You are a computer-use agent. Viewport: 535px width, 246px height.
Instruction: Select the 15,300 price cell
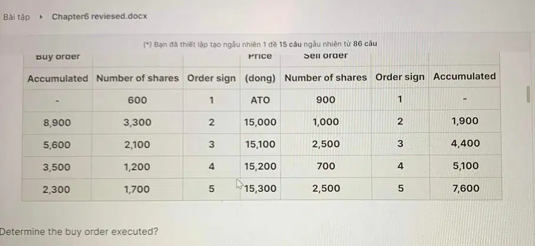tap(260, 189)
